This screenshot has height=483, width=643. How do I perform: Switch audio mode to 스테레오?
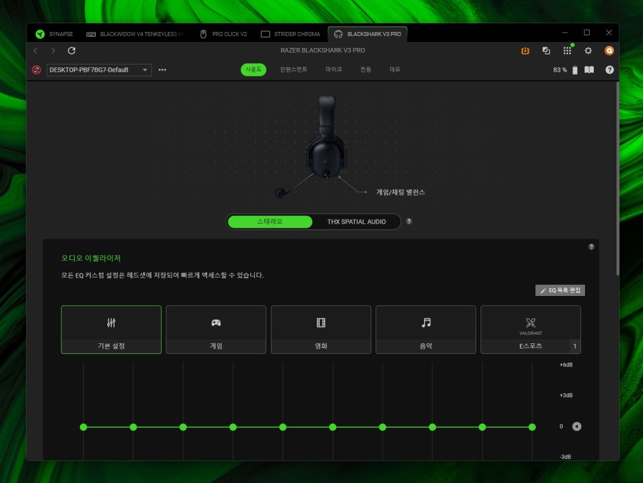tap(270, 222)
